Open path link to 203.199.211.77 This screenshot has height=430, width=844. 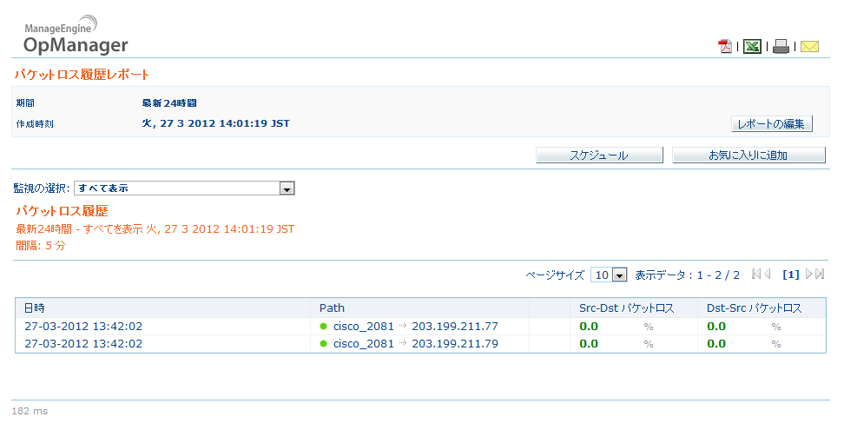pos(455,327)
